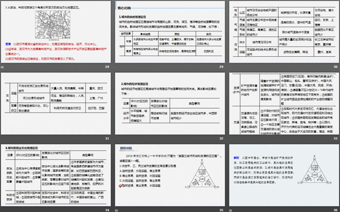
Task: Click animation star icon under slide 30
Action: click(x=231, y=66)
